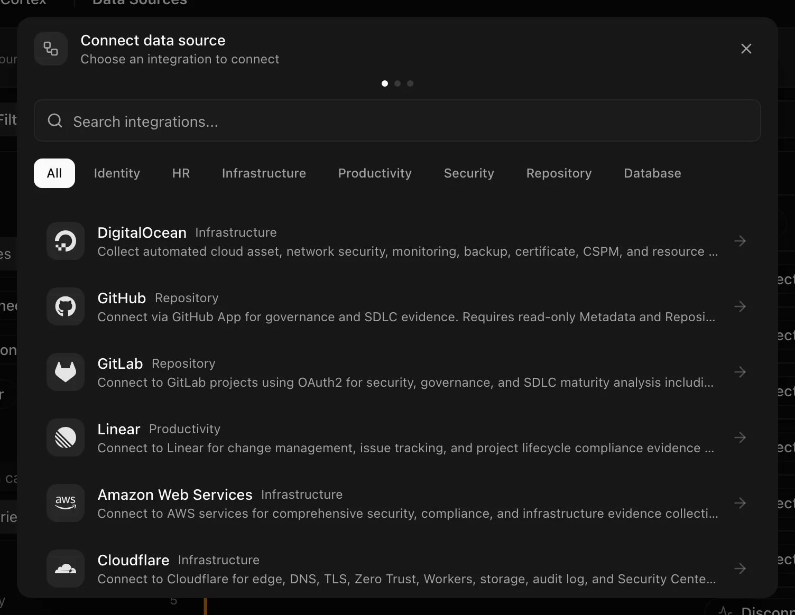Click the Productivity label beside Linear
Viewport: 795px width, 615px height.
click(184, 429)
